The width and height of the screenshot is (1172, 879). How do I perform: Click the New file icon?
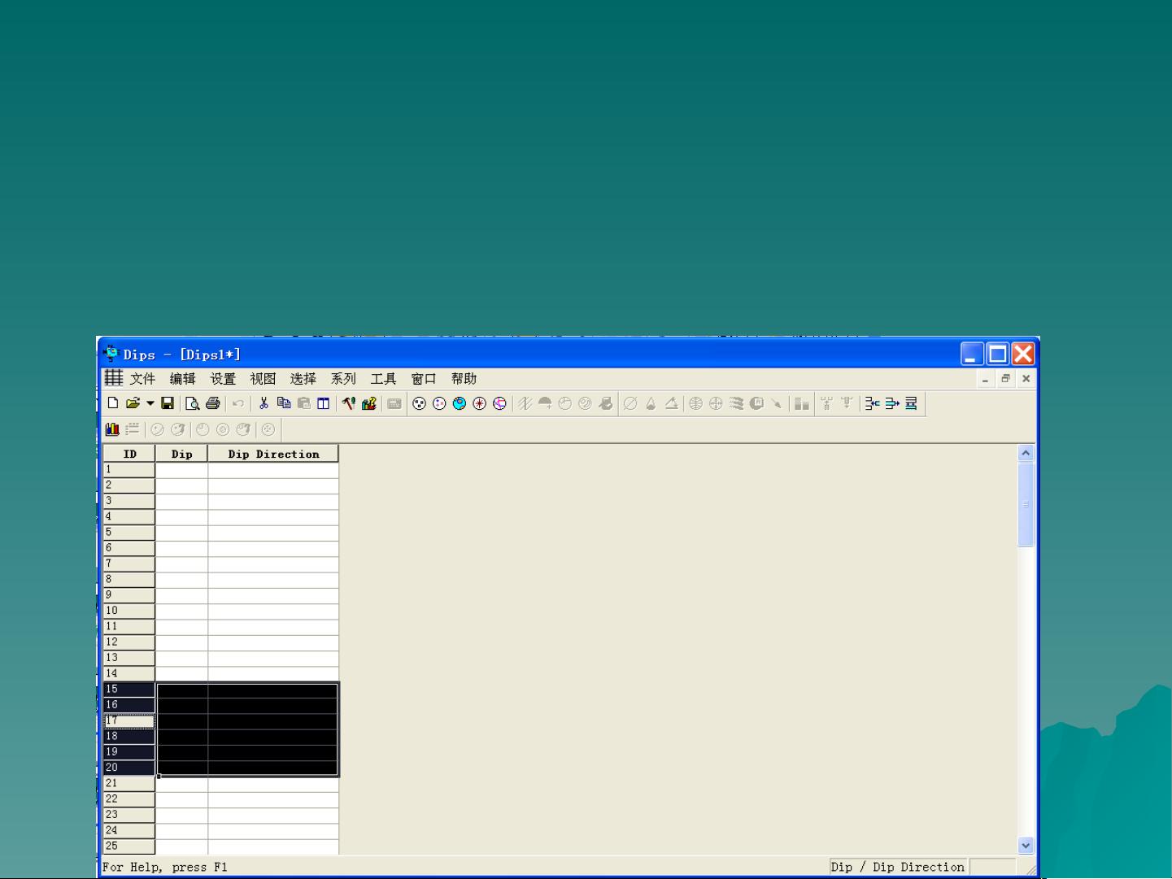(113, 403)
